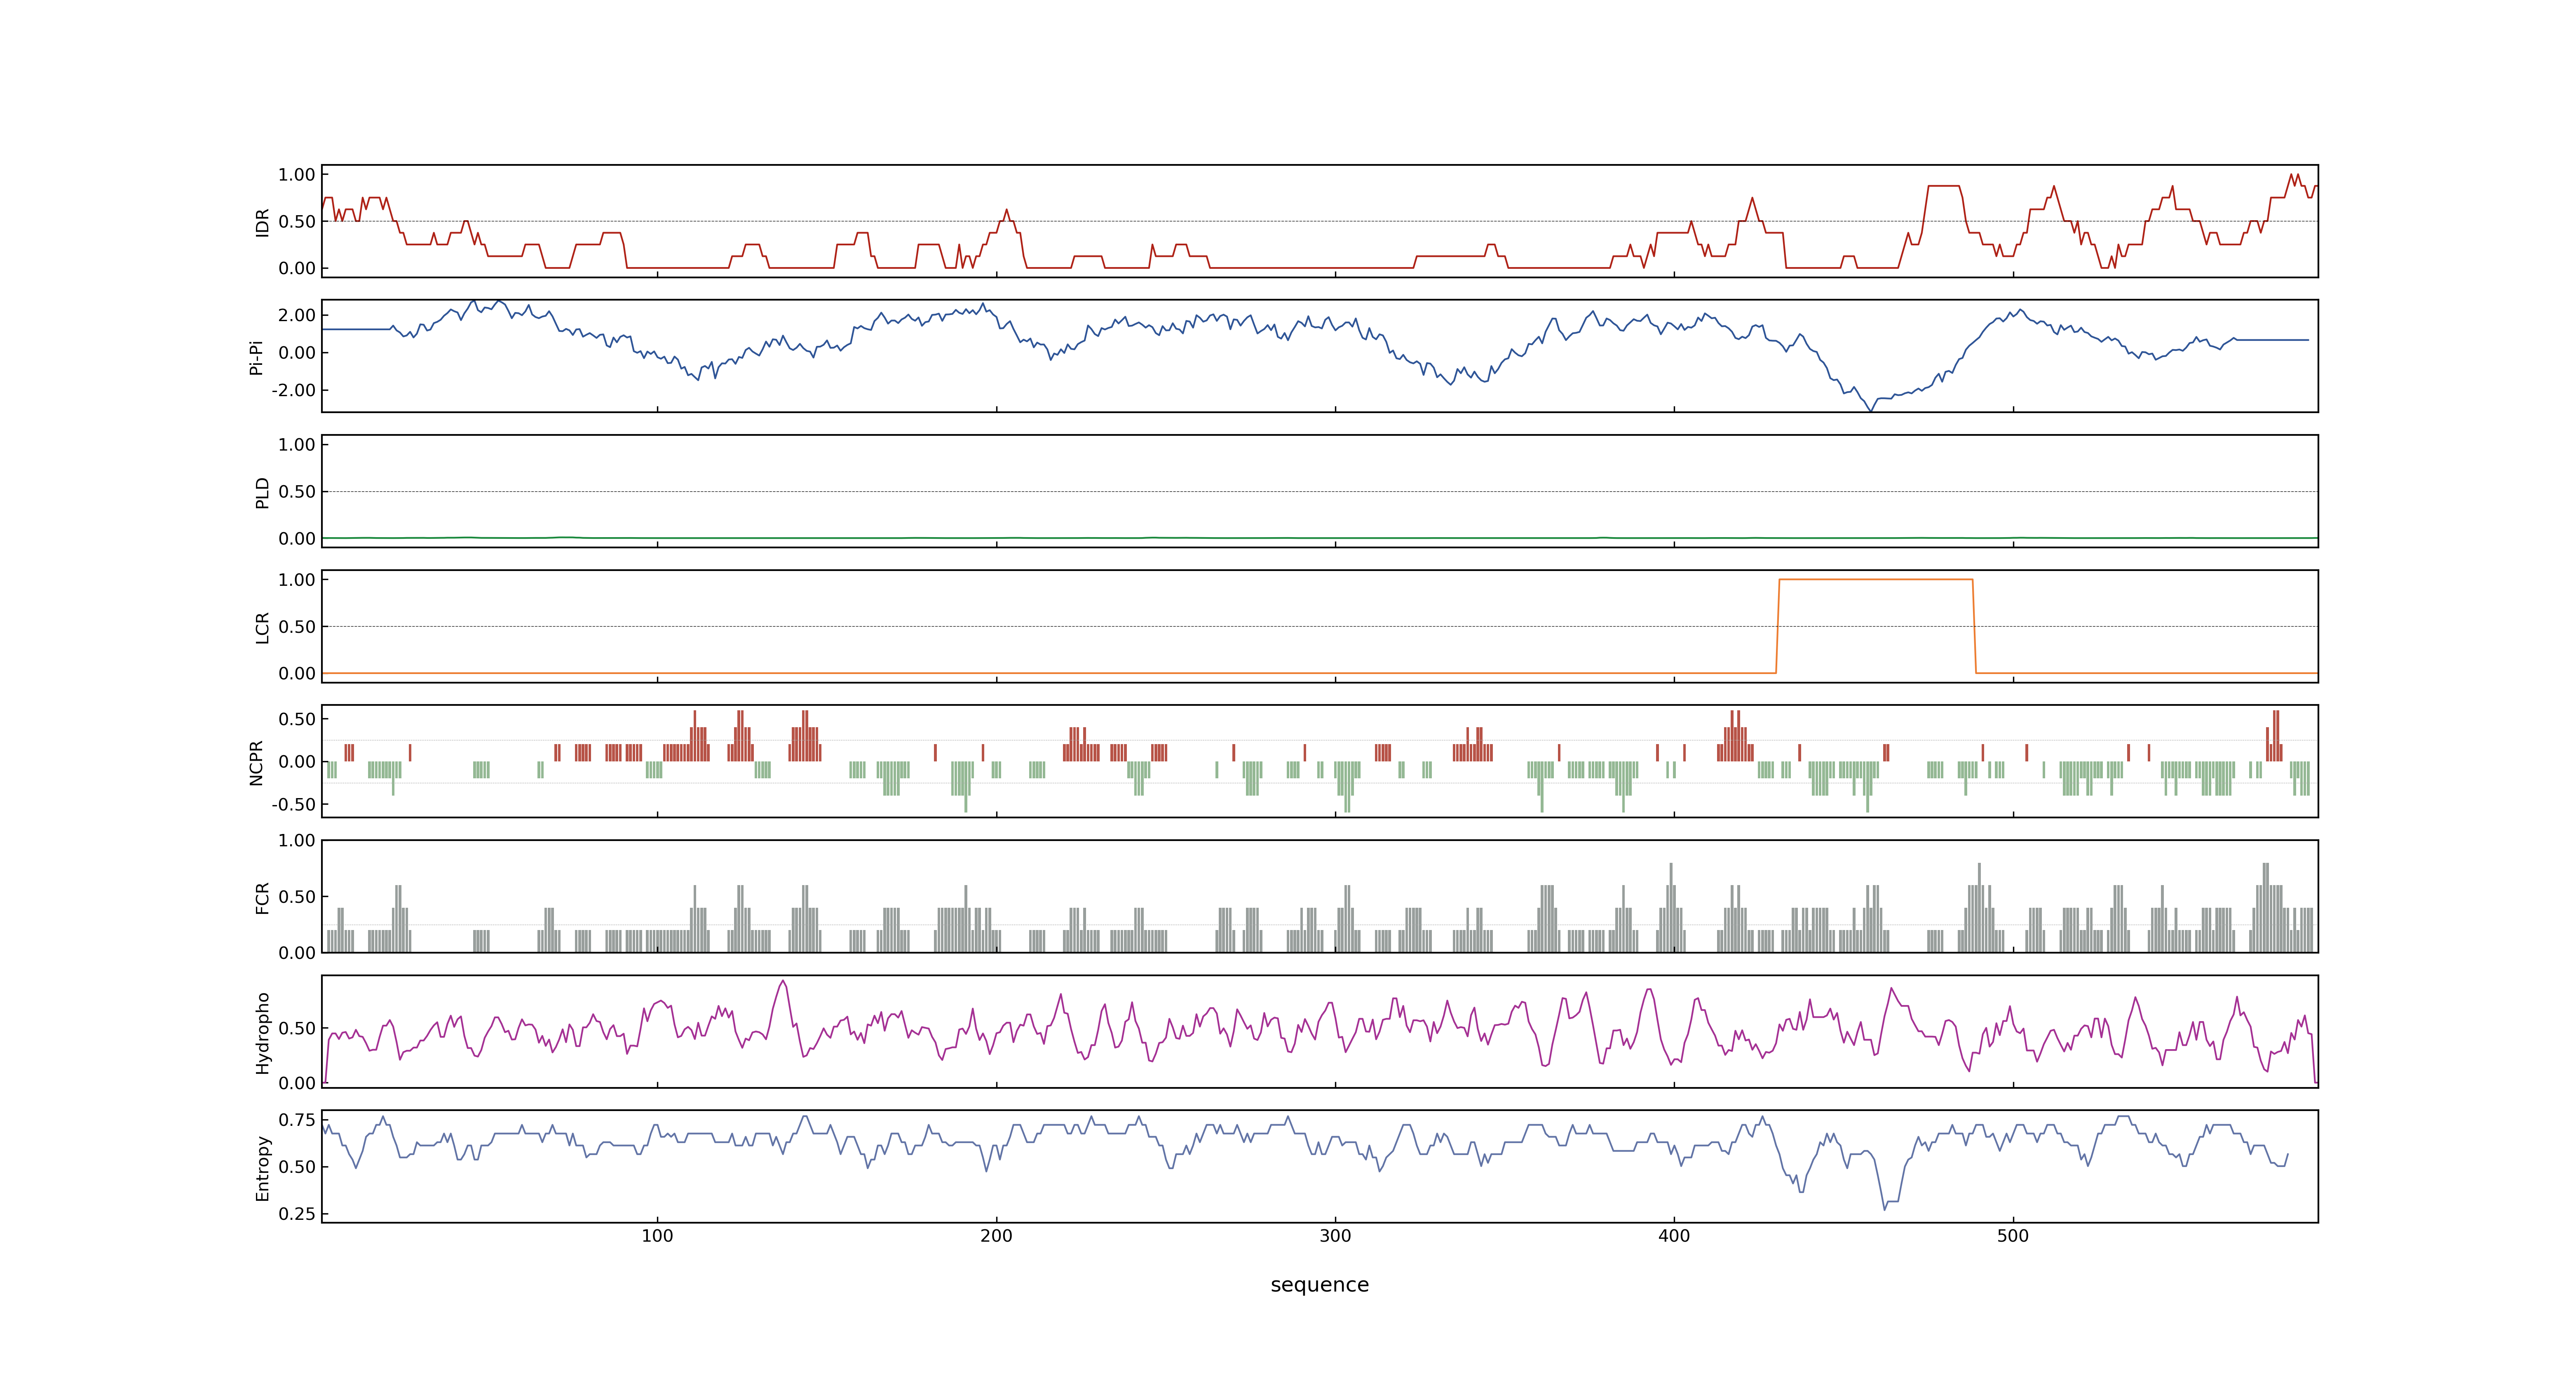The width and height of the screenshot is (2576, 1374).
Task: Select the x-axis tick label 400
Action: pos(1674,1236)
